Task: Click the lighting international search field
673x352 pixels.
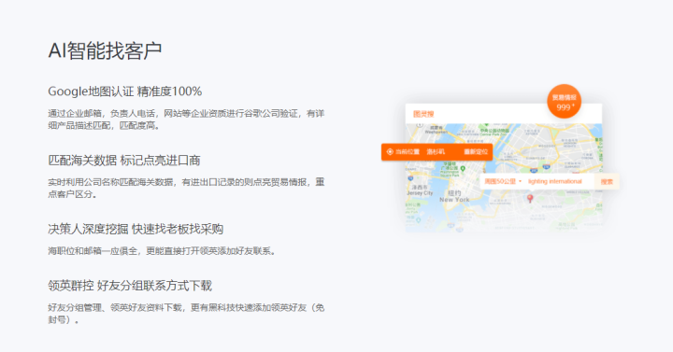Action: click(x=554, y=181)
